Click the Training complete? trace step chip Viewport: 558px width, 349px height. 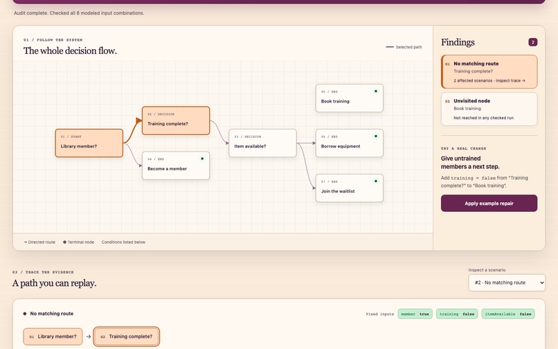(x=126, y=336)
